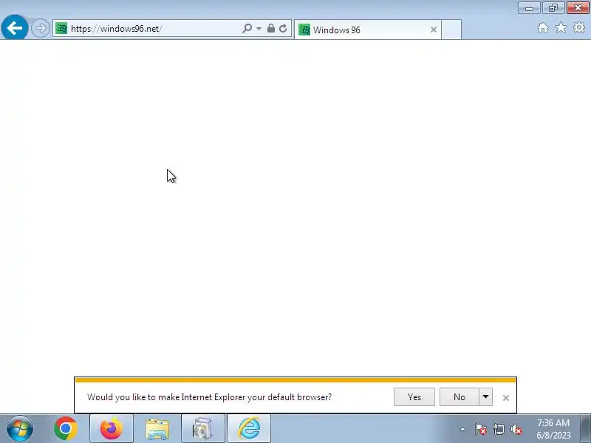Image resolution: width=591 pixels, height=443 pixels.
Task: Open the Windows Start menu orb
Action: pos(20,428)
